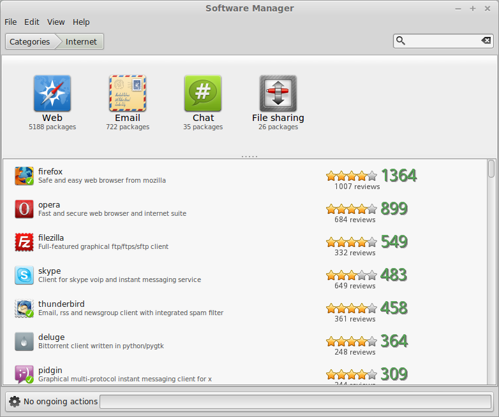The height and width of the screenshot is (417, 499).
Task: Click filezilla score 549
Action: point(394,242)
